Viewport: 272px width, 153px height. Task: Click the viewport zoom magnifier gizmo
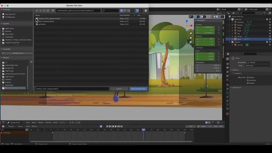coord(191,33)
